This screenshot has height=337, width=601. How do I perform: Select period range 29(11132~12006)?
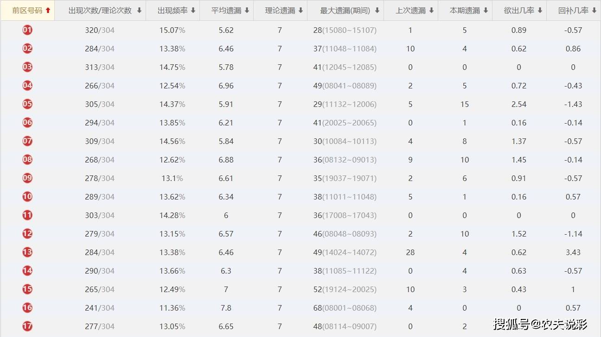[345, 104]
